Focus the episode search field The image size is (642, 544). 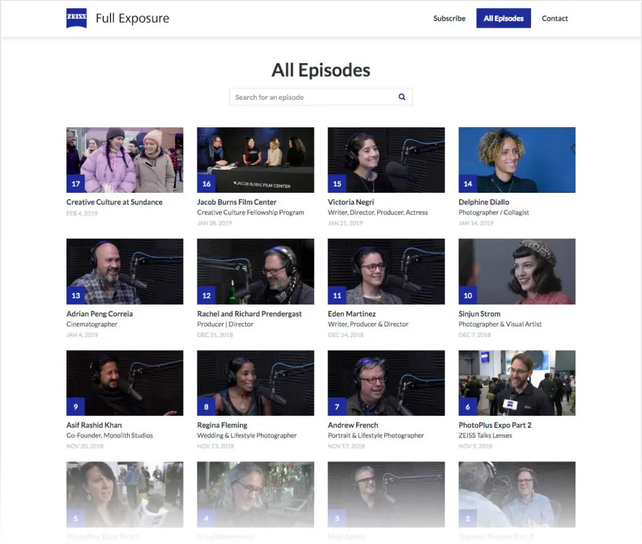(313, 97)
